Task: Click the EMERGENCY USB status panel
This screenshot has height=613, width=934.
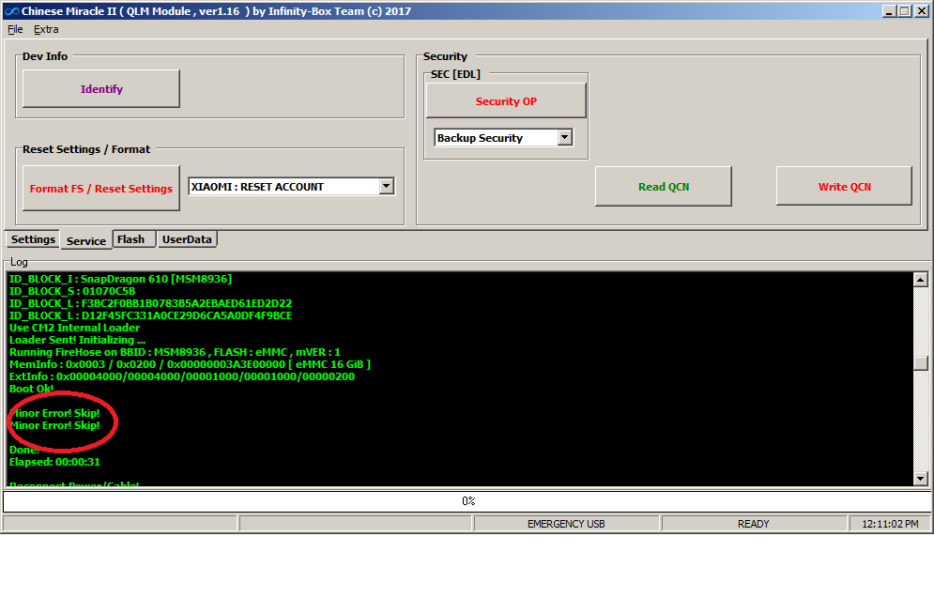Action: pos(566,524)
